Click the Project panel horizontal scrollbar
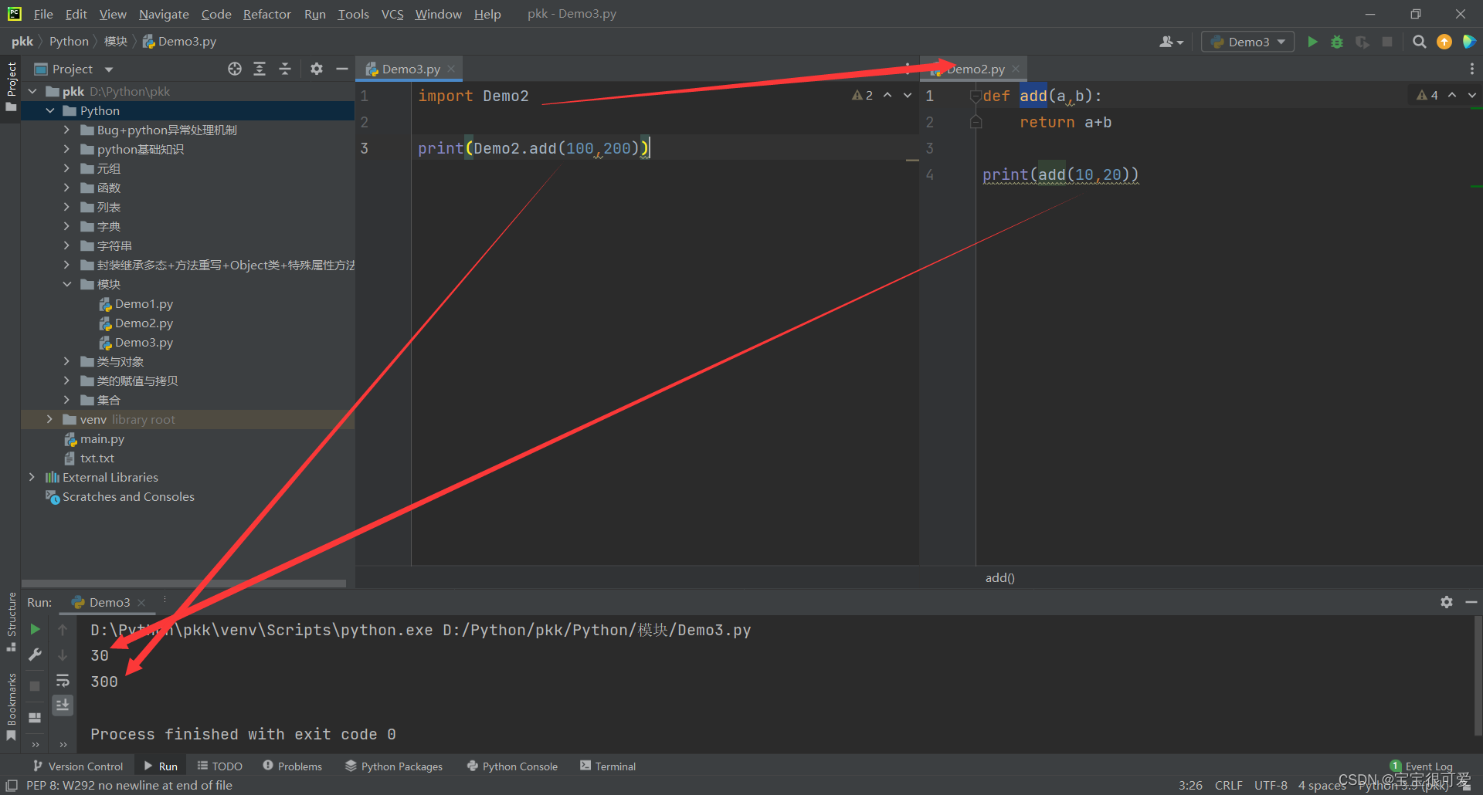The image size is (1483, 795). click(x=184, y=584)
